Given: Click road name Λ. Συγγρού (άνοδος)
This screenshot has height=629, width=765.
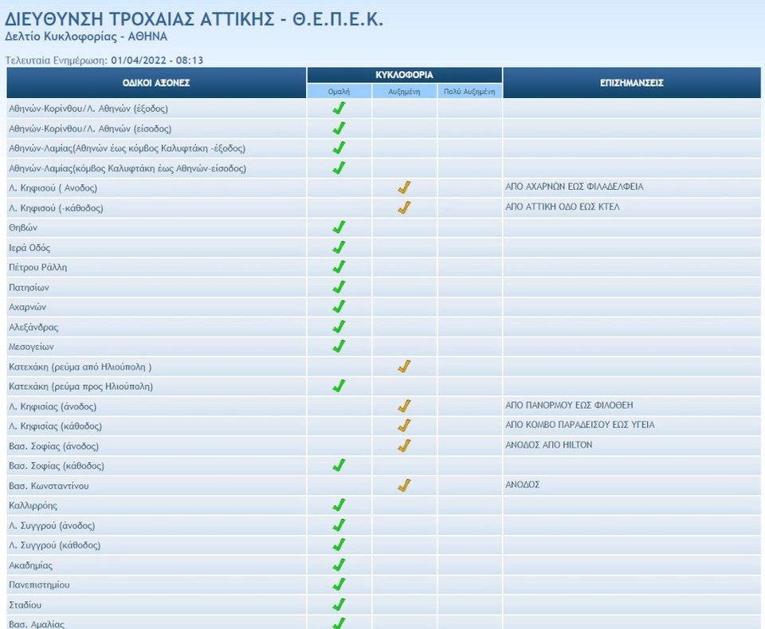Looking at the screenshot, I should (52, 525).
